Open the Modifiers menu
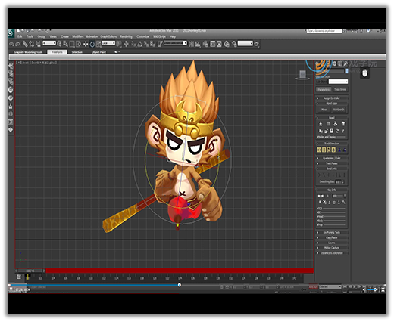This screenshot has height=322, width=394. 78,36
